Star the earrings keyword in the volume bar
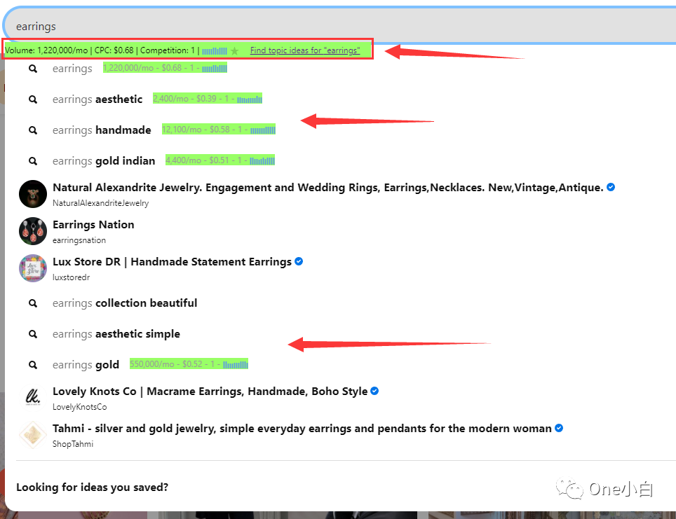The image size is (676, 519). (234, 51)
